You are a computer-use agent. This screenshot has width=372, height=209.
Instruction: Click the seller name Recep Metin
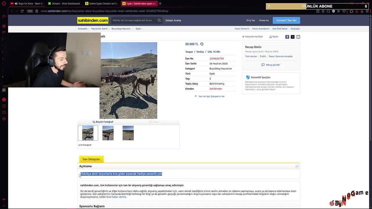[253, 47]
